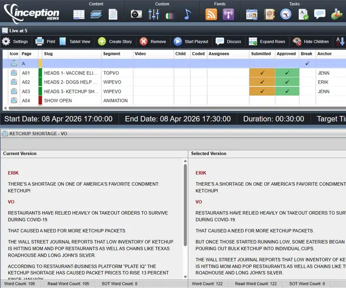Toggle the Break checkmark in row A
This screenshot has width=346, height=288.
pos(307,63)
